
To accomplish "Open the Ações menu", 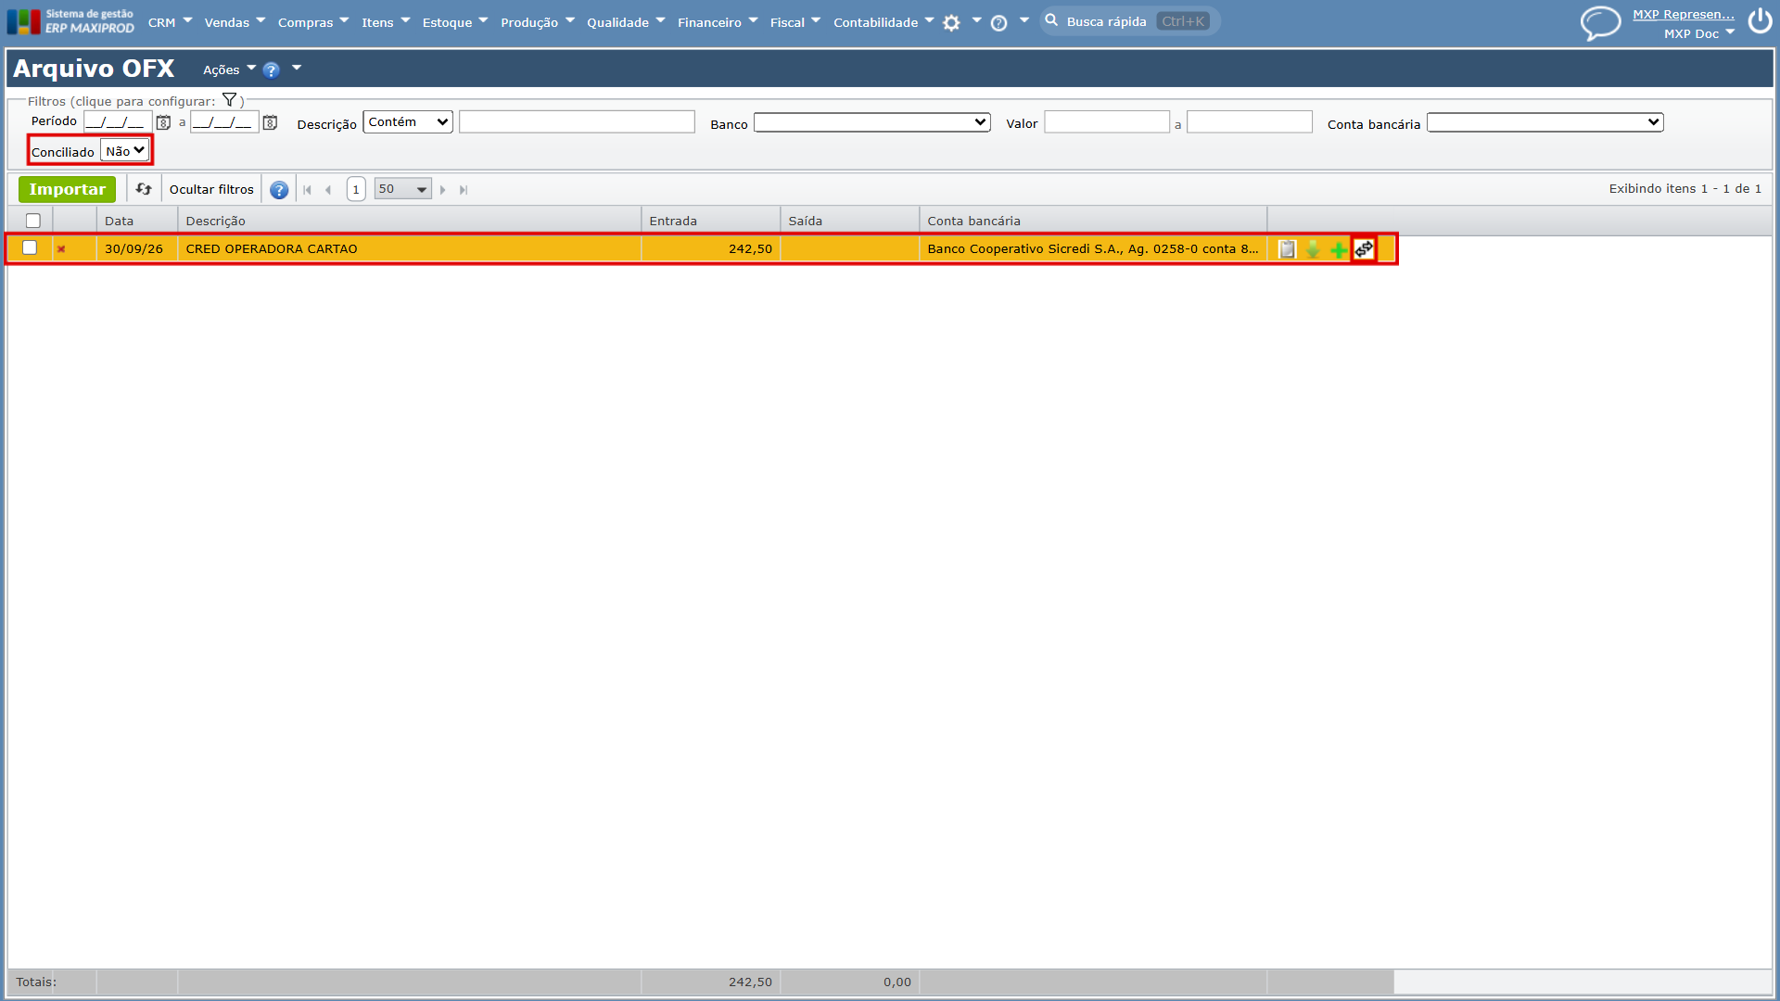I will coord(229,70).
